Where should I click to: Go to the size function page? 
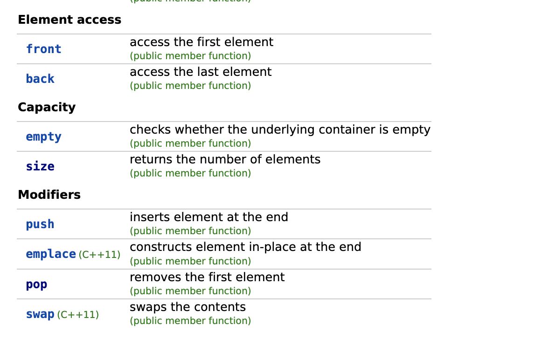click(40, 166)
